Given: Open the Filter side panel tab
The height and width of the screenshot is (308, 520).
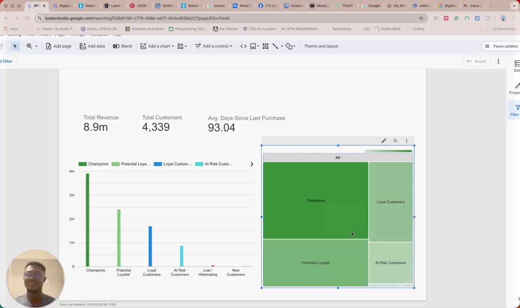Looking at the screenshot, I should (x=515, y=110).
